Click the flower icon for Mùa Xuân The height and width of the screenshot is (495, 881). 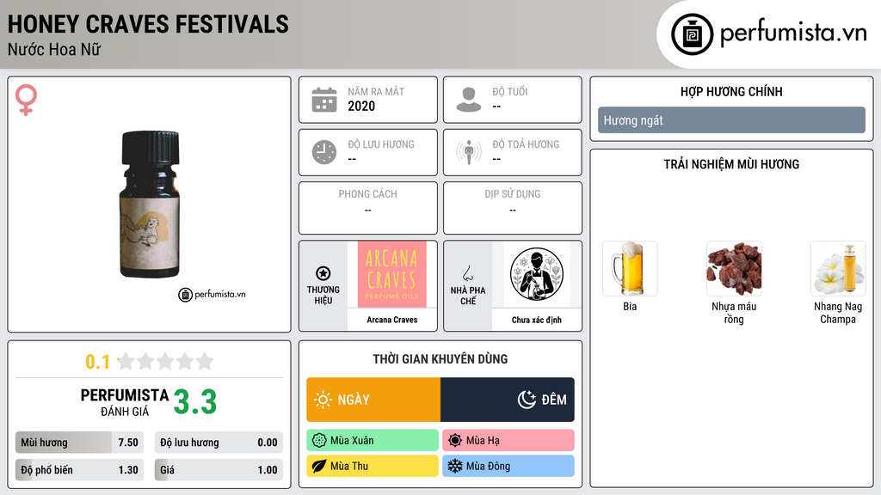319,441
